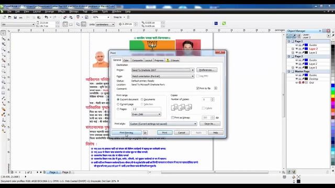Click the Page 1 page icon in Object Manager
The image size is (335, 188).
click(x=293, y=41)
